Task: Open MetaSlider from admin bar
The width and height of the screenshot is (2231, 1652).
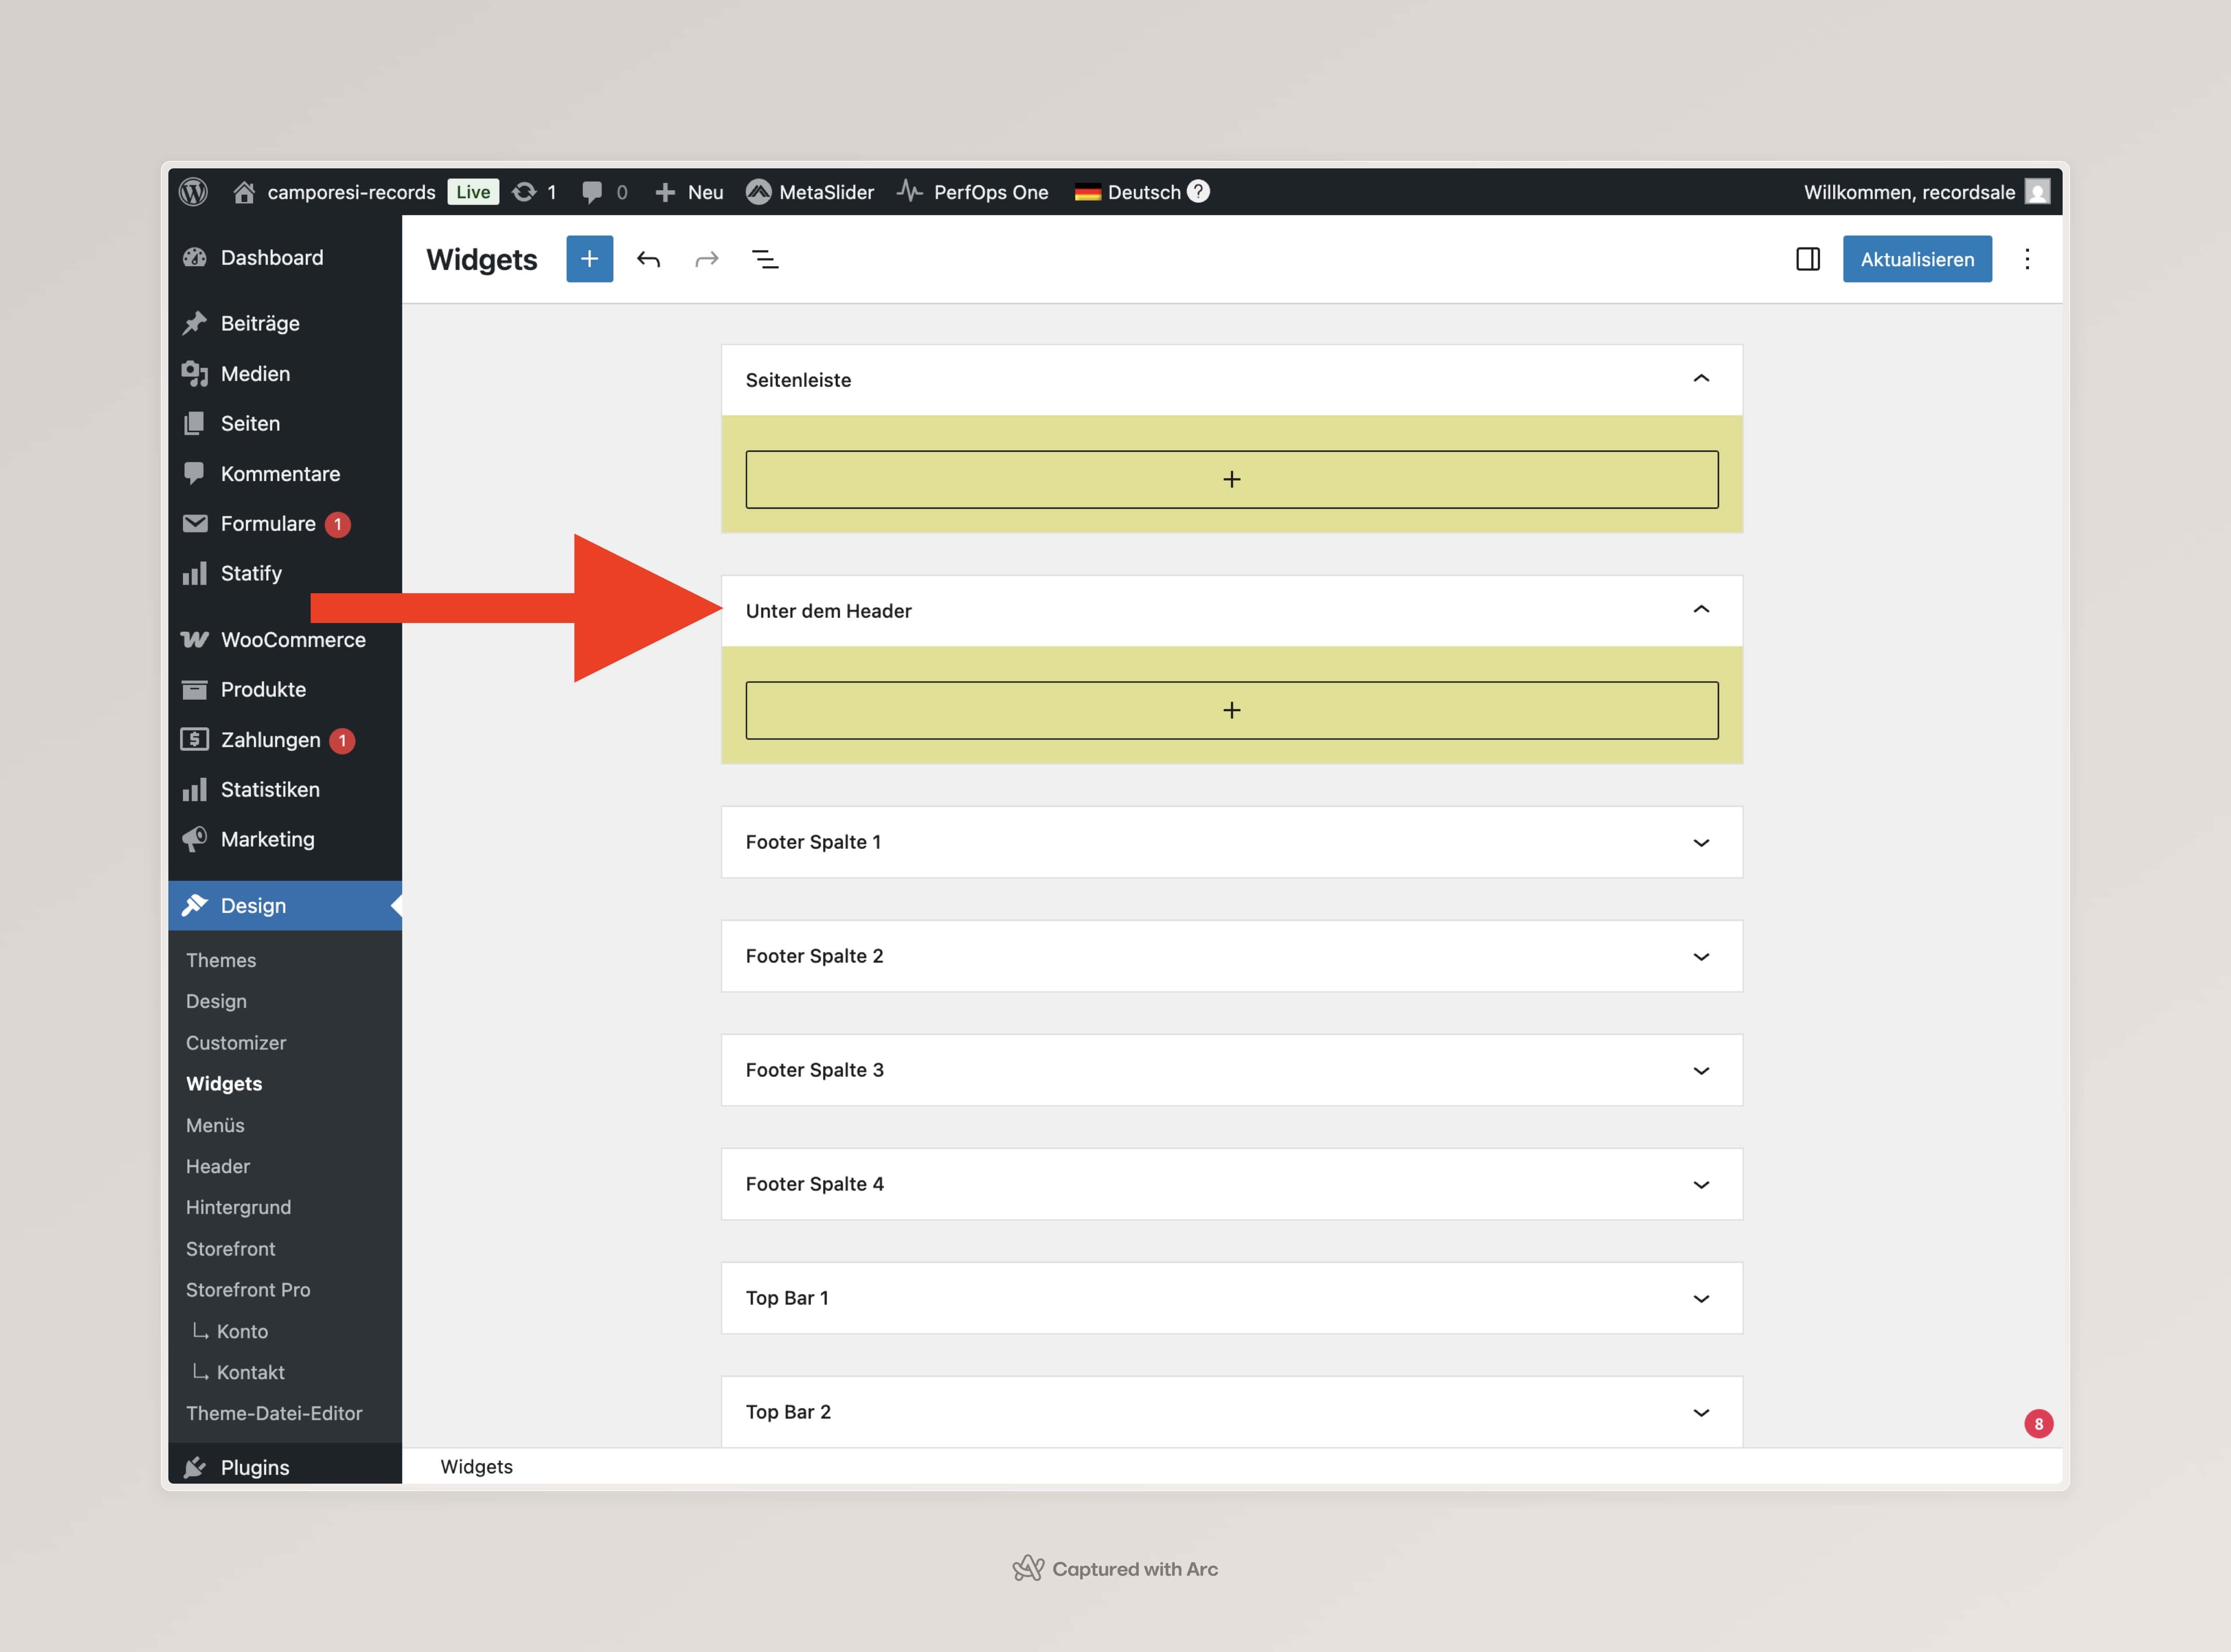Action: [x=810, y=192]
